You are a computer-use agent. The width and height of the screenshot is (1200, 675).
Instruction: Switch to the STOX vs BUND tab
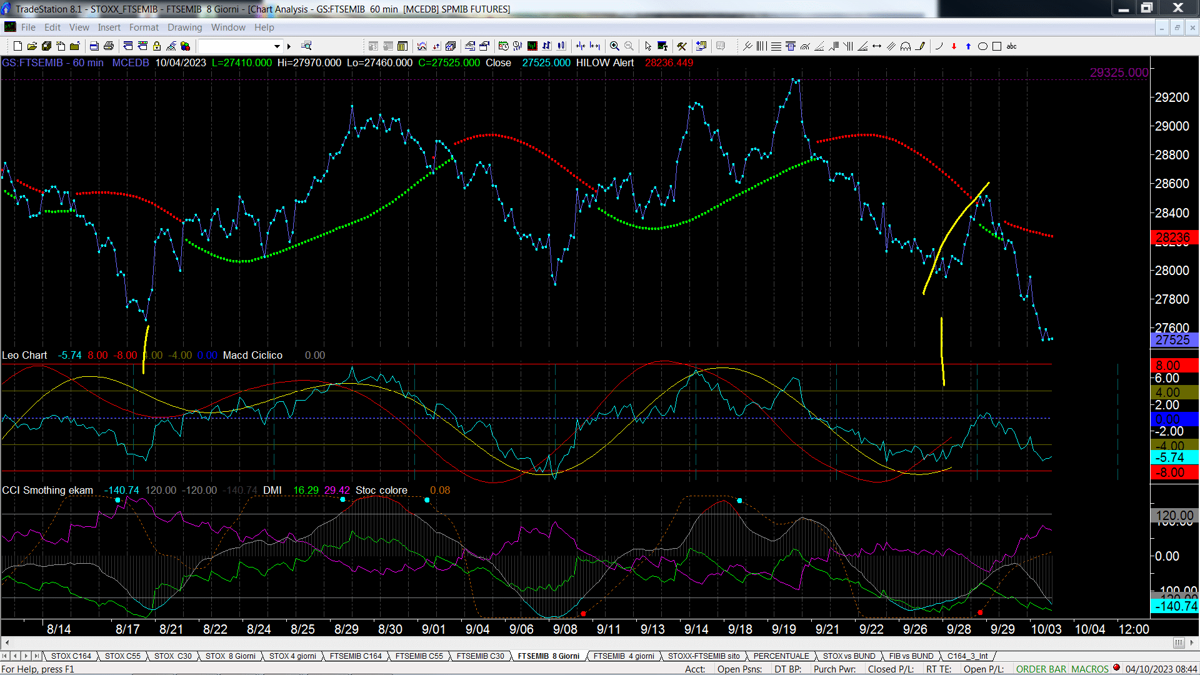tap(849, 656)
